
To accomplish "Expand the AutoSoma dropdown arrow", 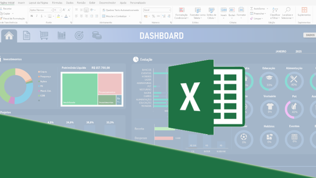I will pos(268,9).
